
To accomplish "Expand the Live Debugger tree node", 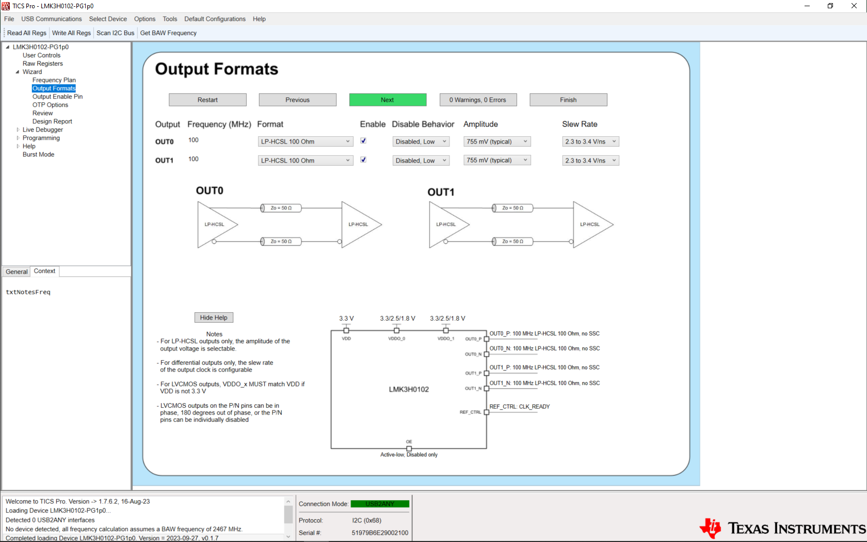I will (x=18, y=130).
